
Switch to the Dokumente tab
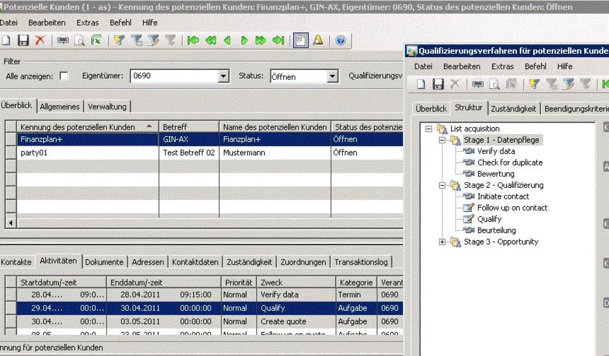click(x=104, y=262)
